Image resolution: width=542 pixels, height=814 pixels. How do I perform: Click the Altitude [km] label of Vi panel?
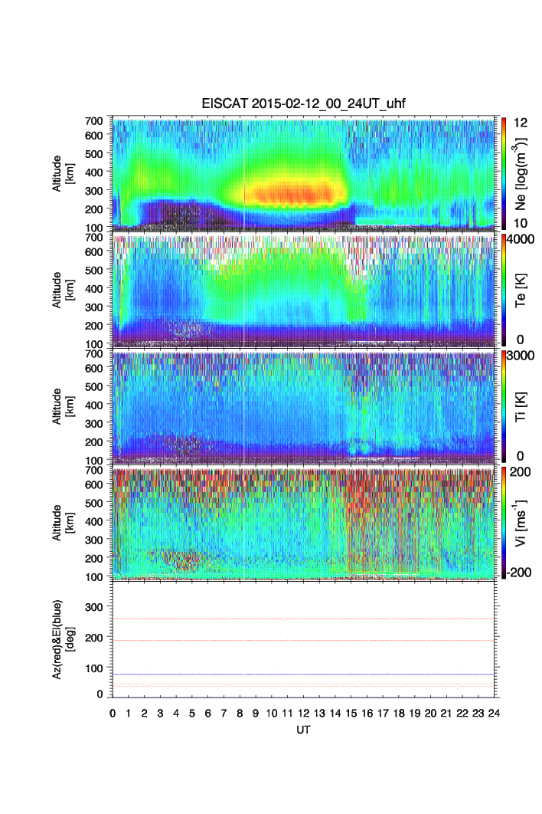pyautogui.click(x=62, y=523)
